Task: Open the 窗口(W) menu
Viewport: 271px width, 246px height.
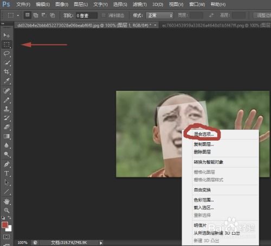Action: (x=197, y=4)
